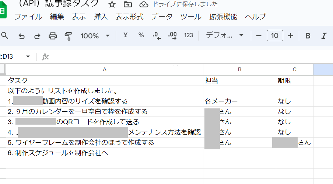Open the move to folder icon
Image resolution: width=333 pixels, height=184 pixels.
pyautogui.click(x=128, y=4)
